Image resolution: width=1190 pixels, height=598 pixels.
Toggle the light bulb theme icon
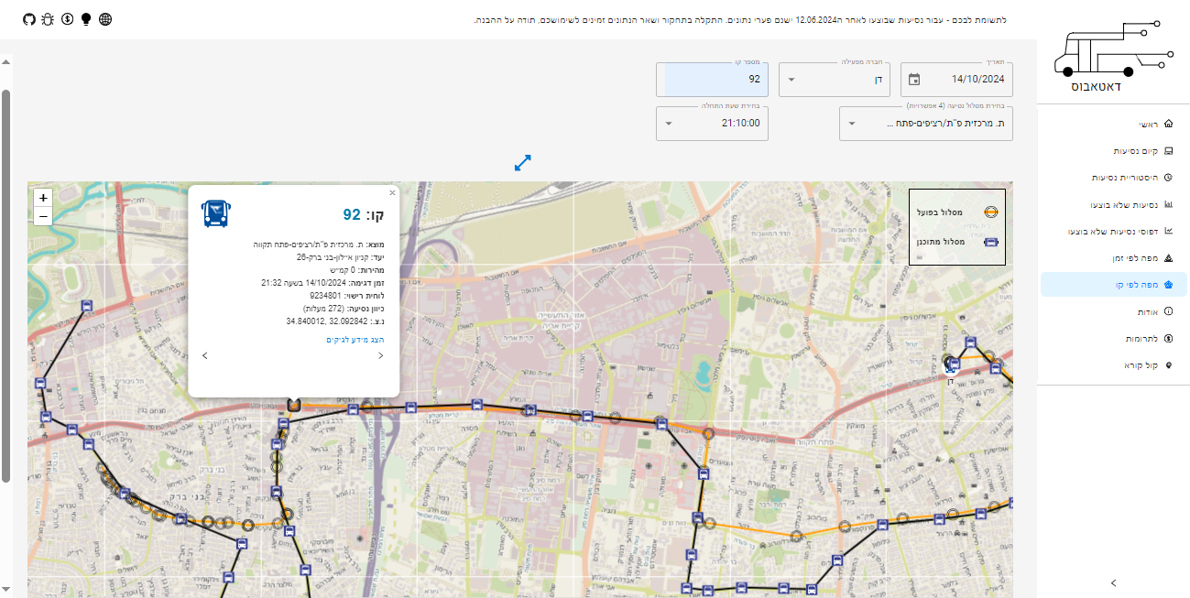(x=86, y=19)
